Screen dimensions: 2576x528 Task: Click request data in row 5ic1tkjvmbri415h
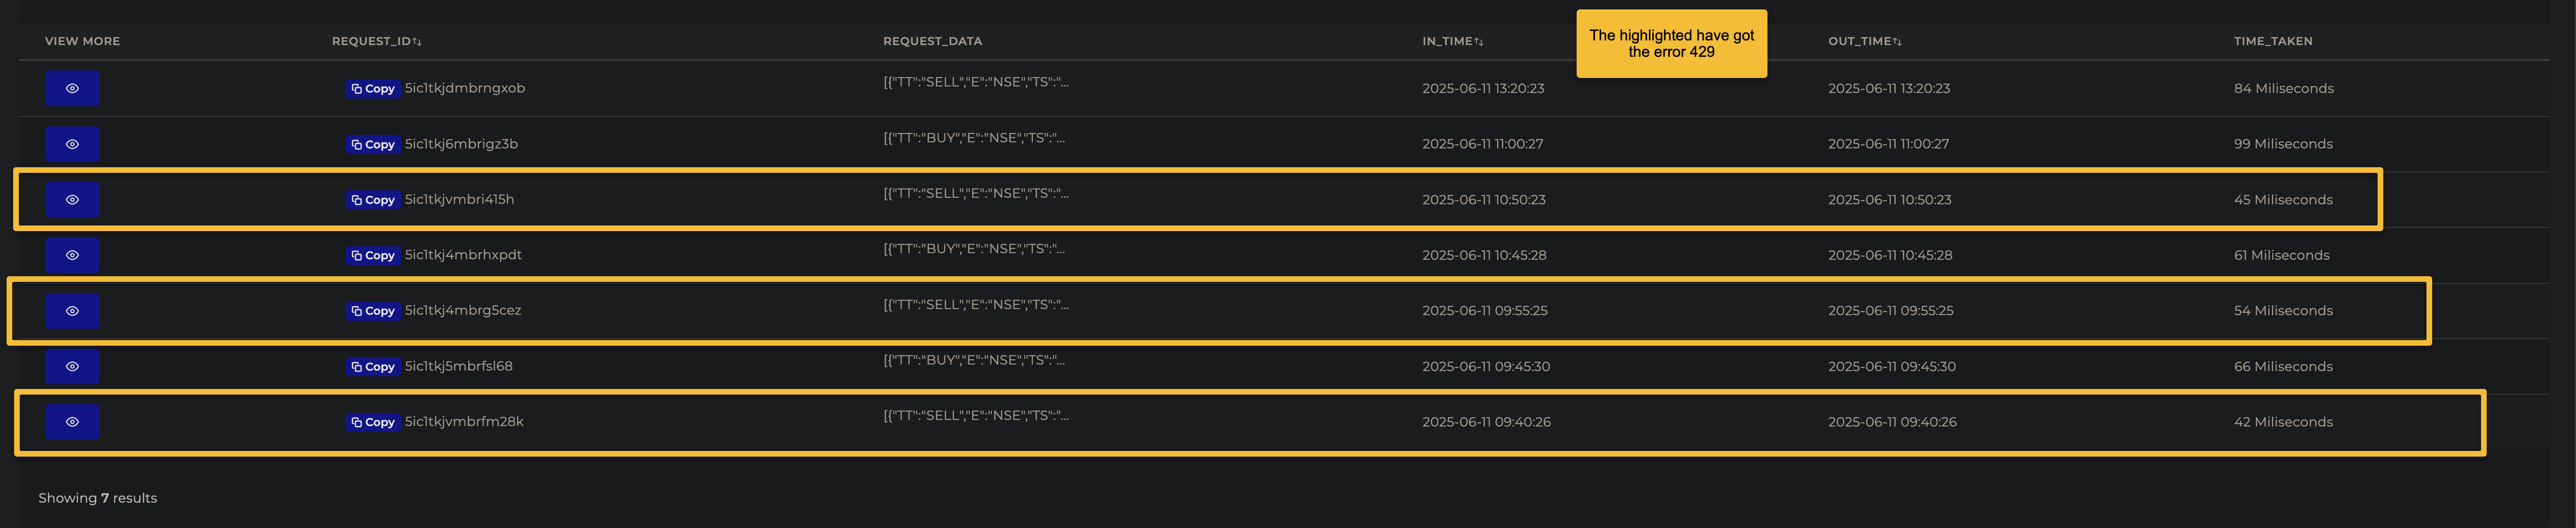point(976,193)
